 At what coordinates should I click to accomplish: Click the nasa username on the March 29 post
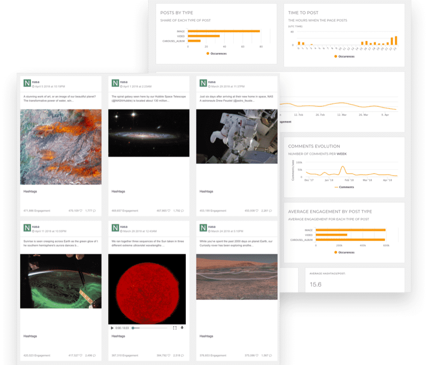click(212, 81)
